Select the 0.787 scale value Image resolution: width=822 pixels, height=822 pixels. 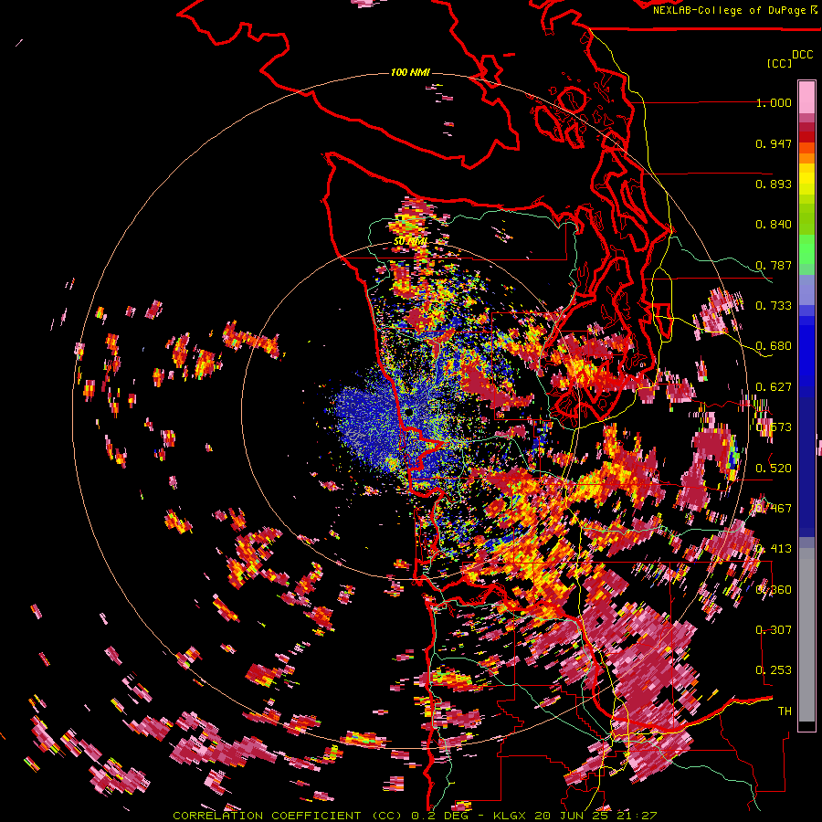coord(774,265)
